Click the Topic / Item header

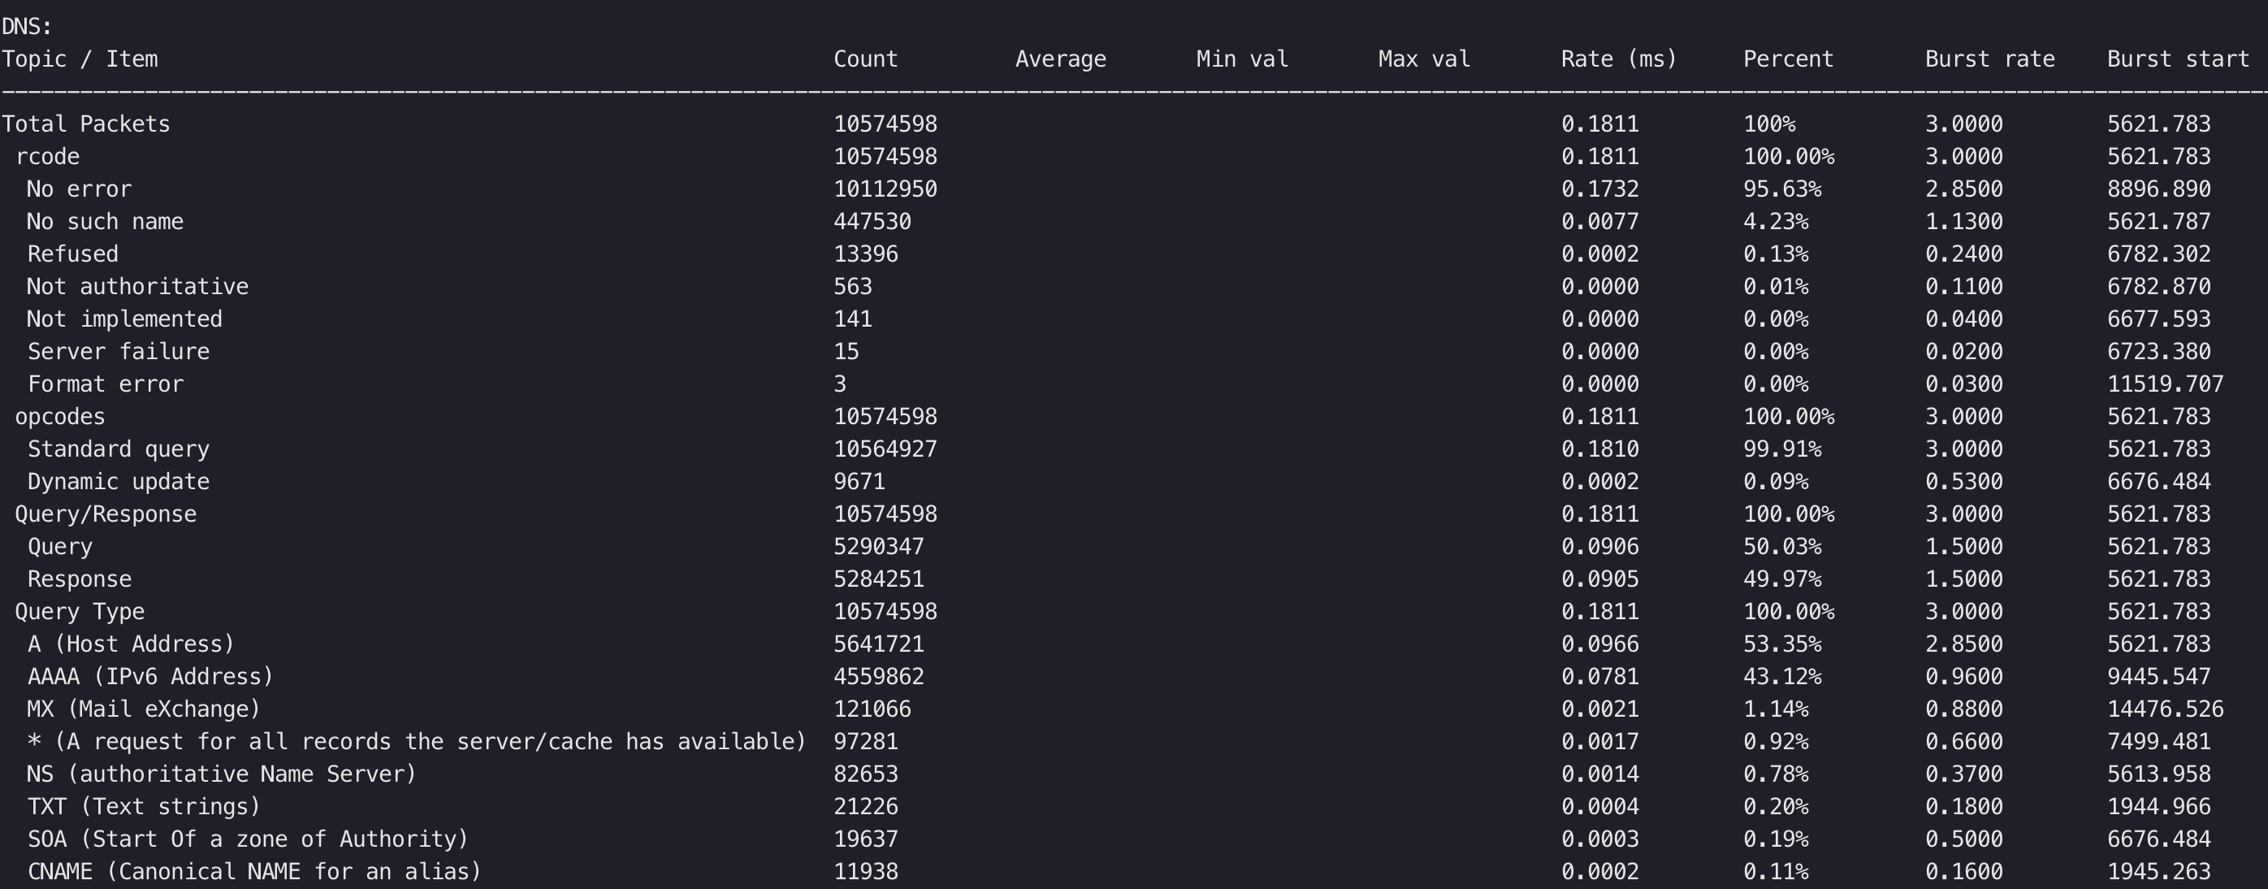click(80, 59)
